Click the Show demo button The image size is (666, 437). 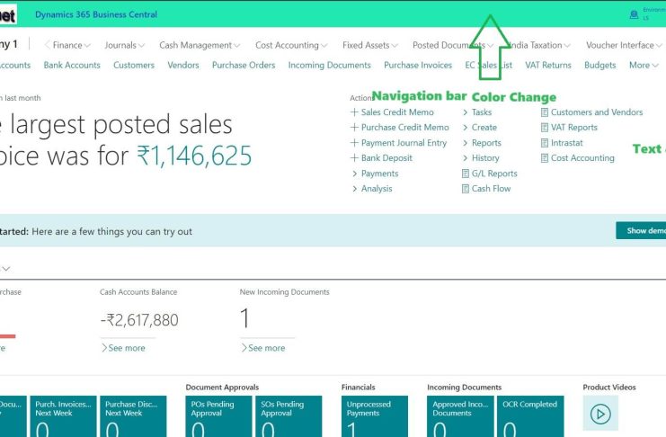[641, 230]
